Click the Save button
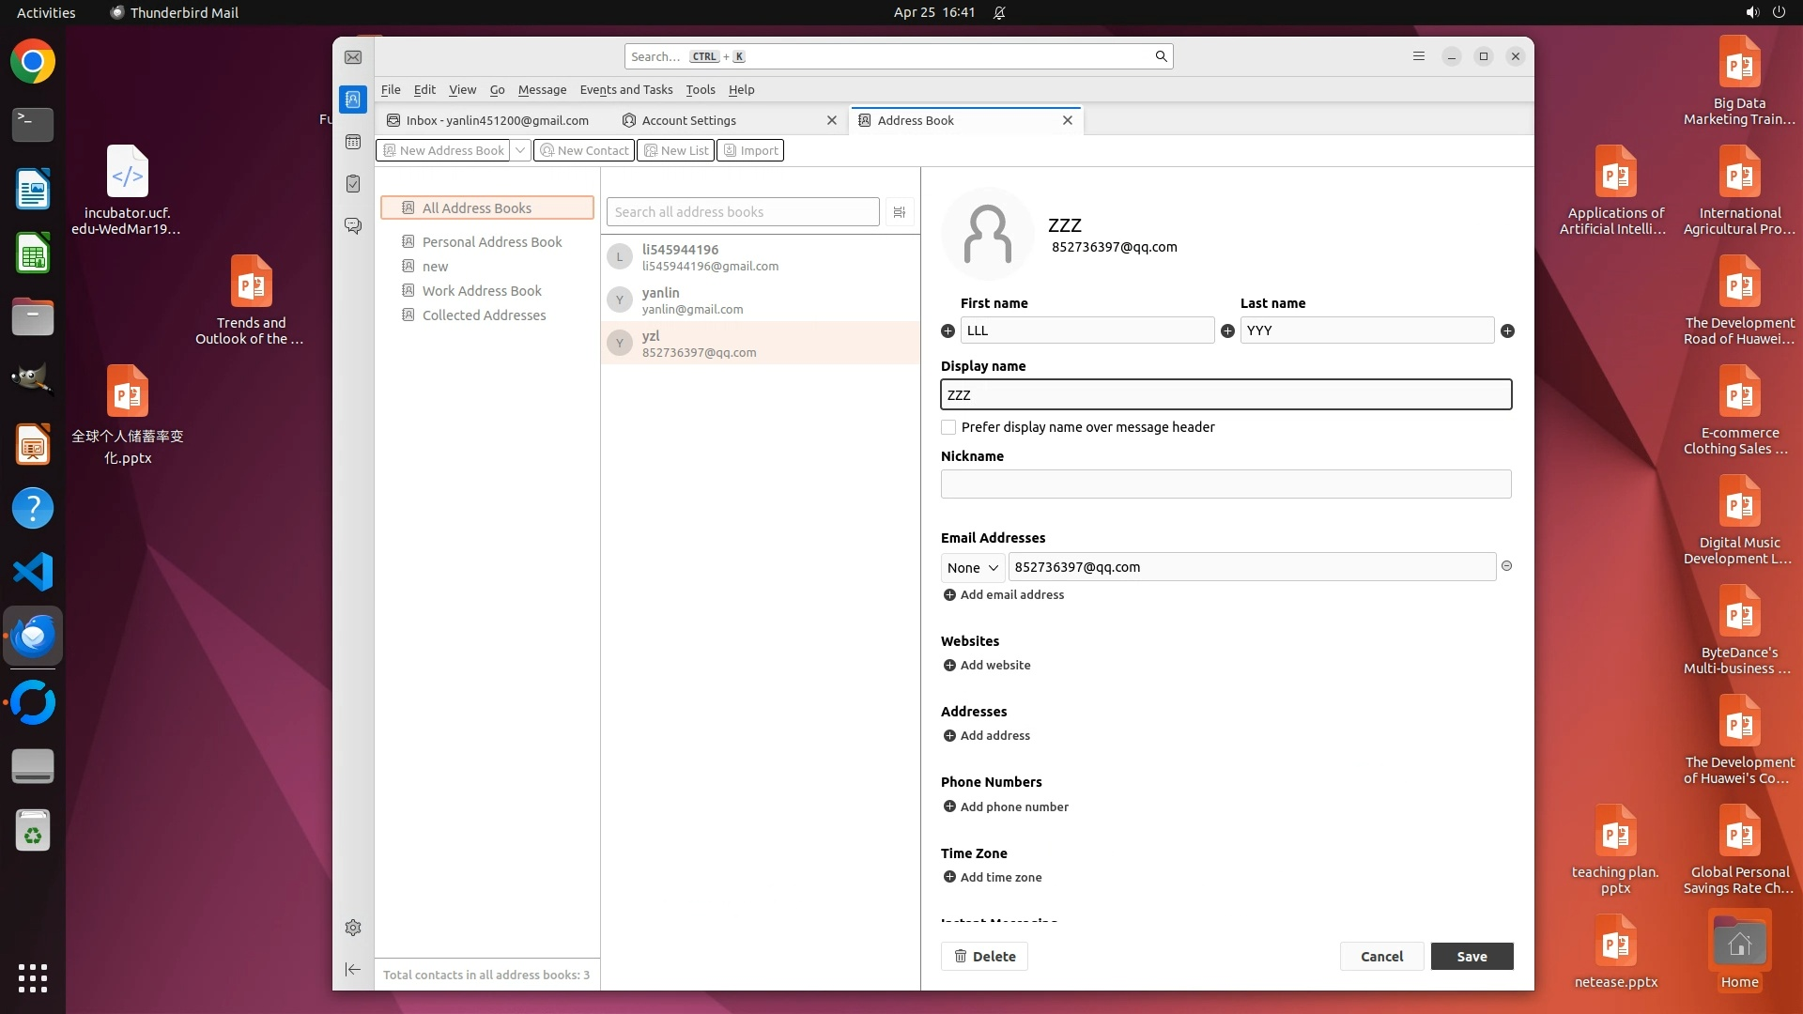The height and width of the screenshot is (1014, 1803). 1472,956
